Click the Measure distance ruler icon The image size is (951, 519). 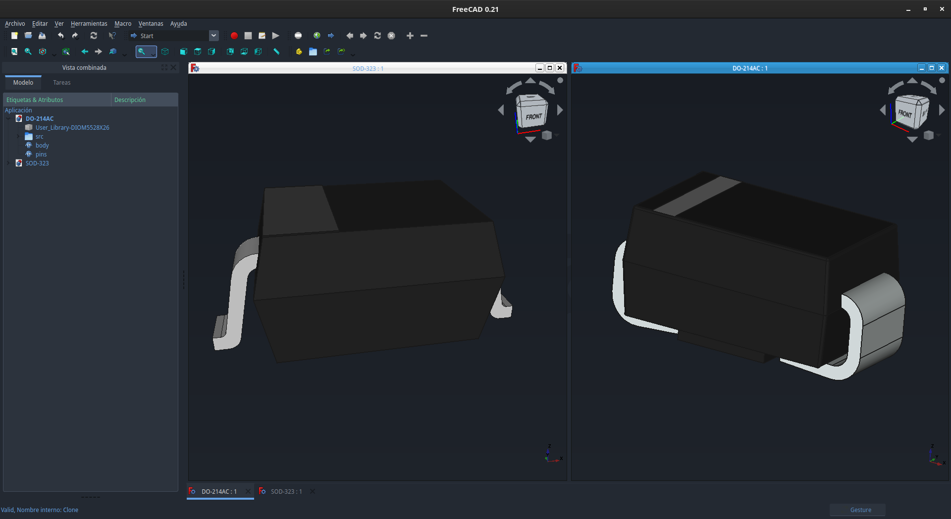click(276, 52)
